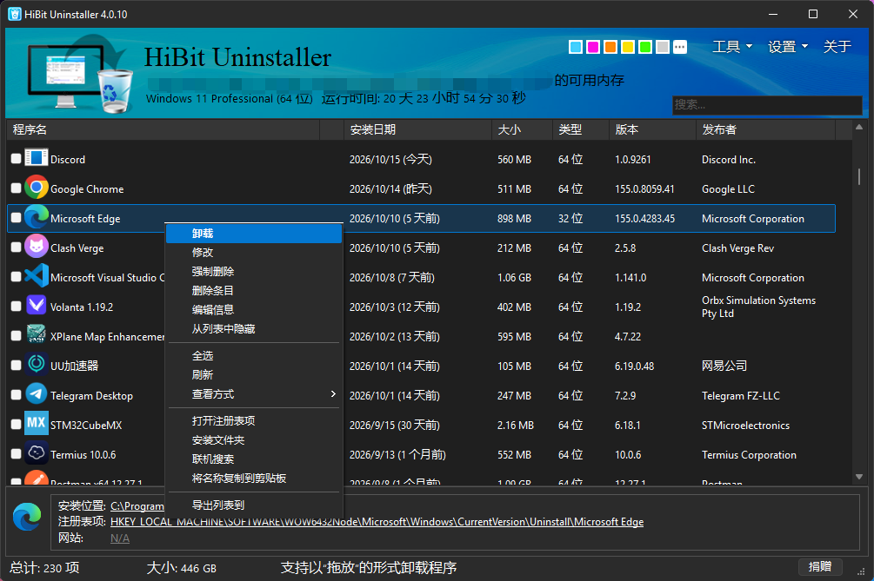Select 全选 in context menu
This screenshot has width=874, height=581.
coord(254,355)
